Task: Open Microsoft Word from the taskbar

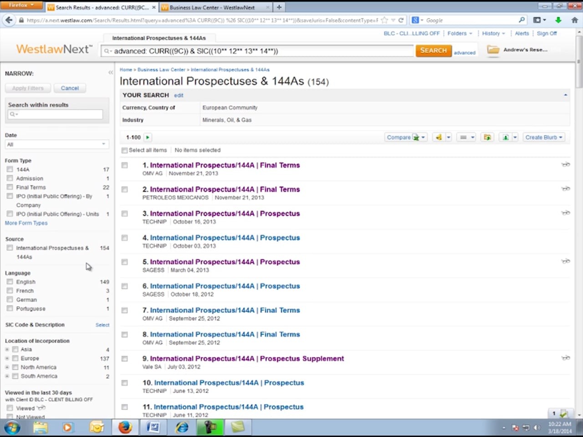Action: (x=153, y=427)
